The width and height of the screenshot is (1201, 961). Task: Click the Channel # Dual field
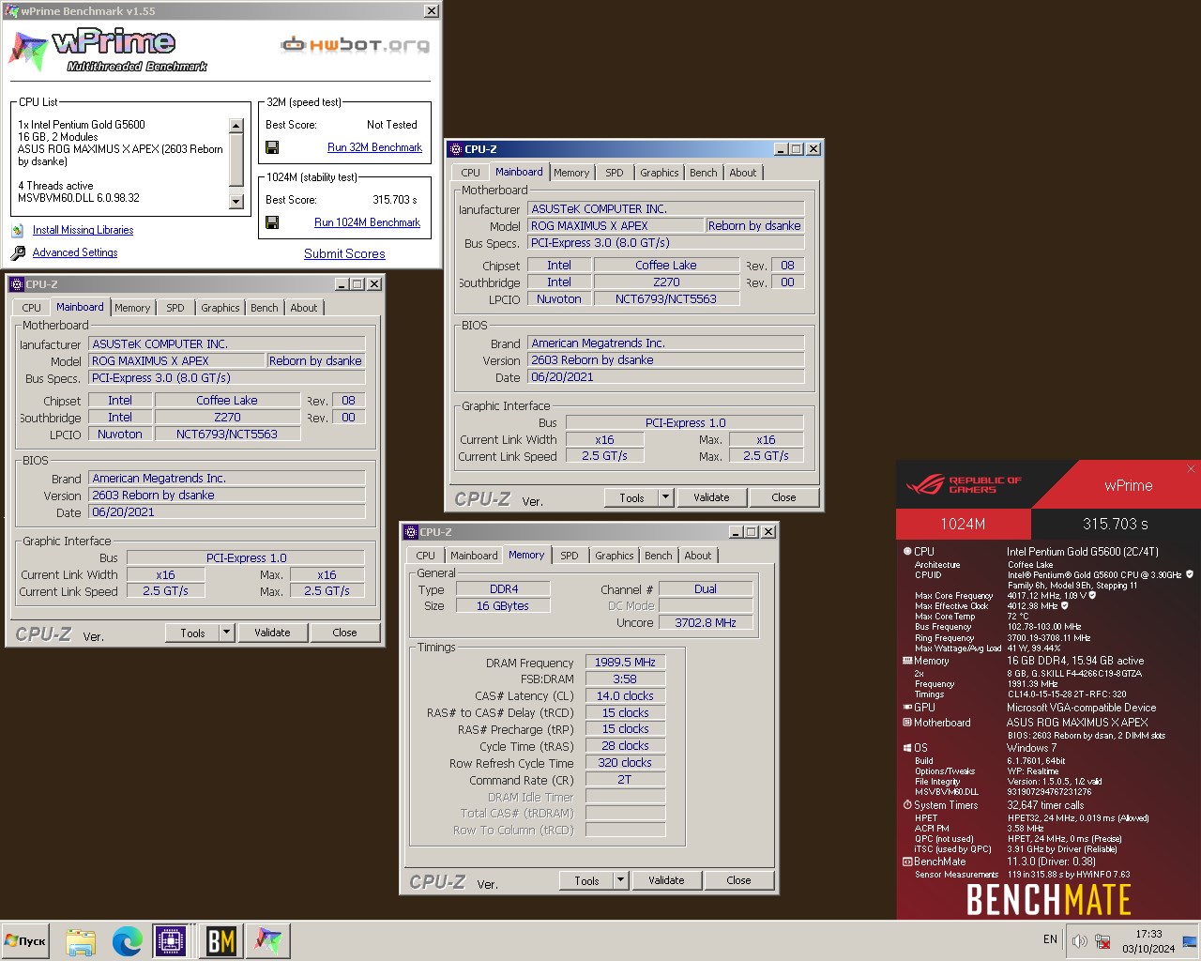[x=706, y=589]
